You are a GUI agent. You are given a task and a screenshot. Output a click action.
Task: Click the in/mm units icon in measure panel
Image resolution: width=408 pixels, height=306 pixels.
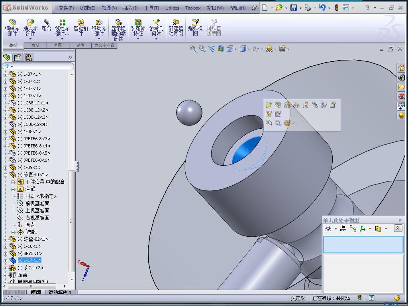point(343,229)
